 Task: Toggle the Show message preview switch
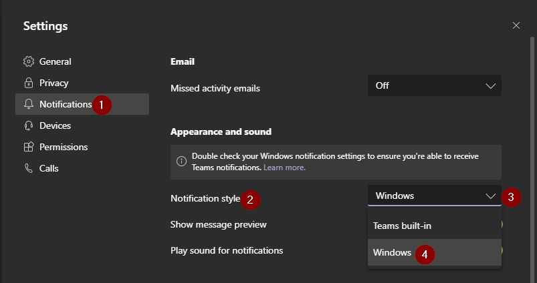(x=501, y=225)
